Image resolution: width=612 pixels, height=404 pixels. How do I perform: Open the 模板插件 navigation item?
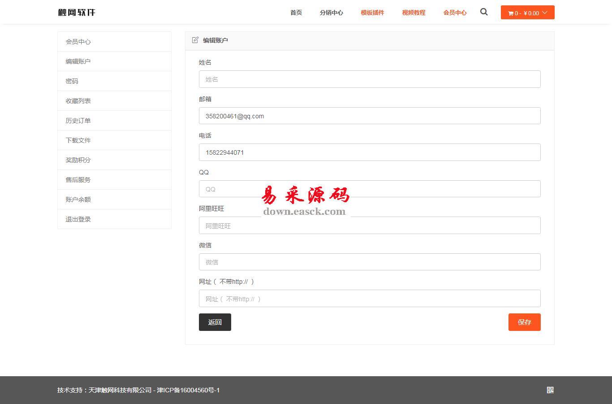372,13
